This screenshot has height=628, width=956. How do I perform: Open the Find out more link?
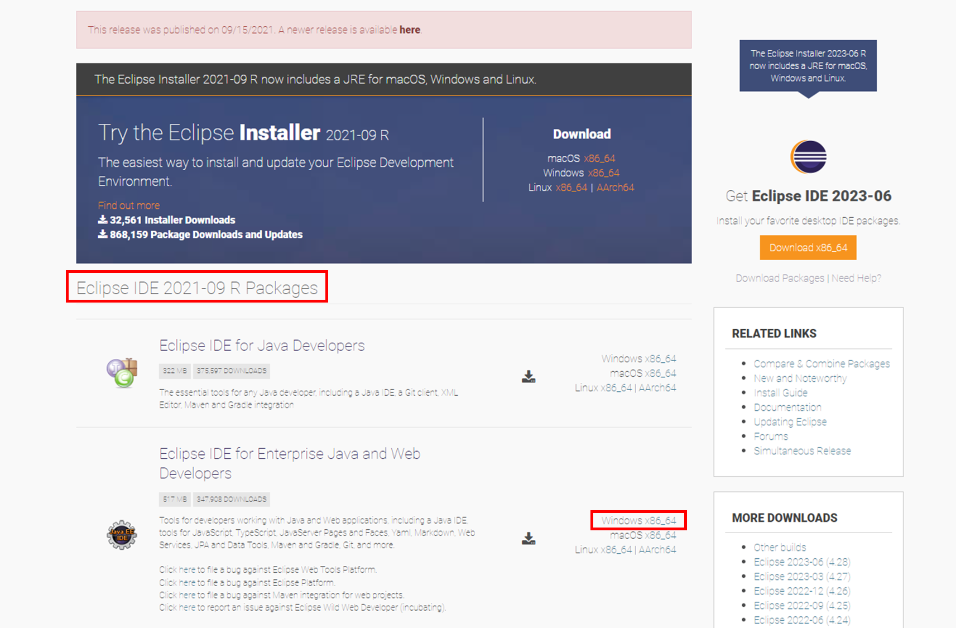coord(129,205)
